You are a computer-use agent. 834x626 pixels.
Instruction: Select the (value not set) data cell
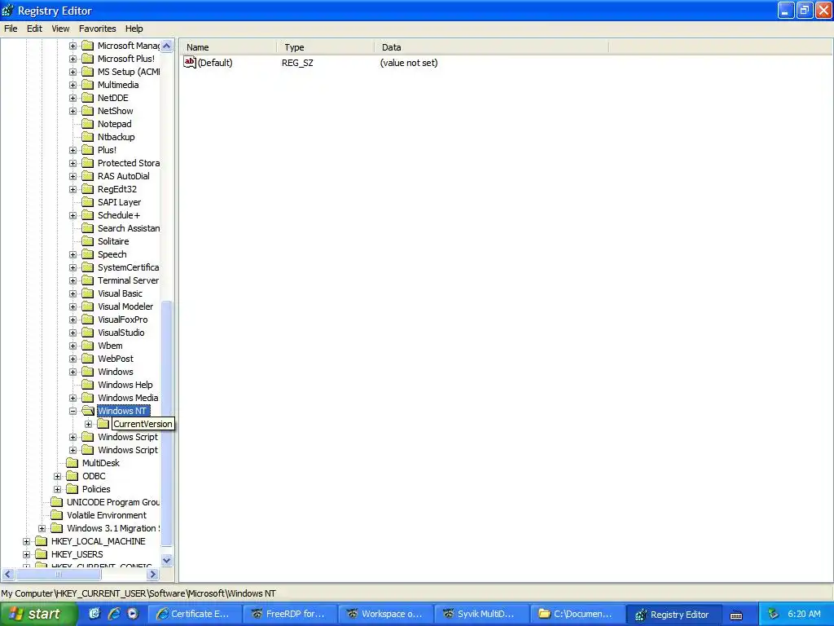(x=409, y=63)
